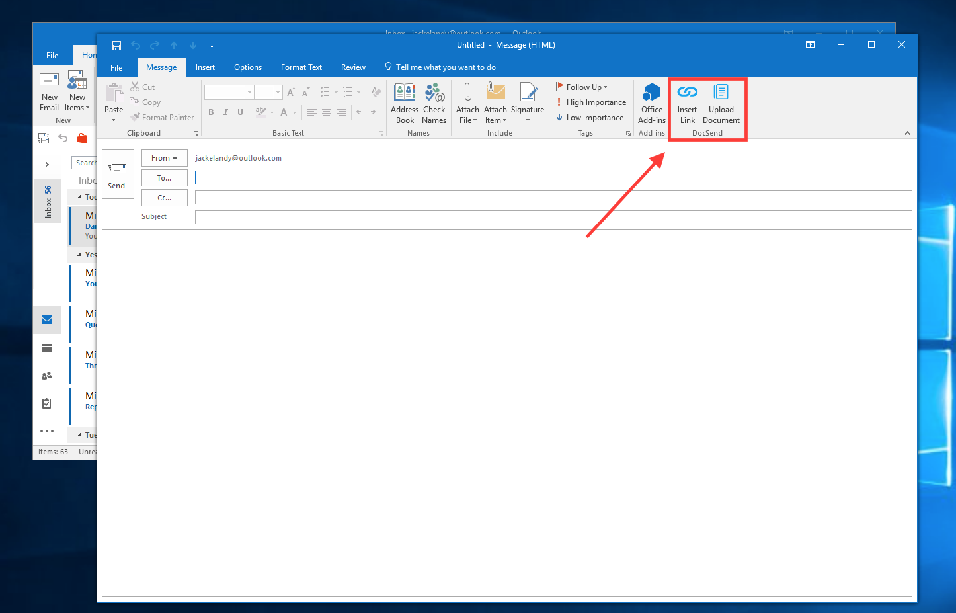
Task: Open Address Book
Action: point(405,103)
